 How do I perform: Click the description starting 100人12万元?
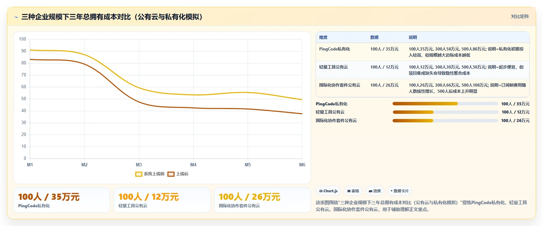click(x=466, y=70)
